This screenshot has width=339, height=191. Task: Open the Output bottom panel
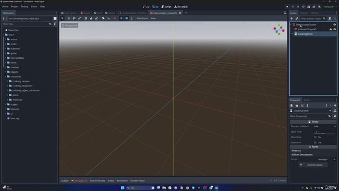(x=65, y=180)
